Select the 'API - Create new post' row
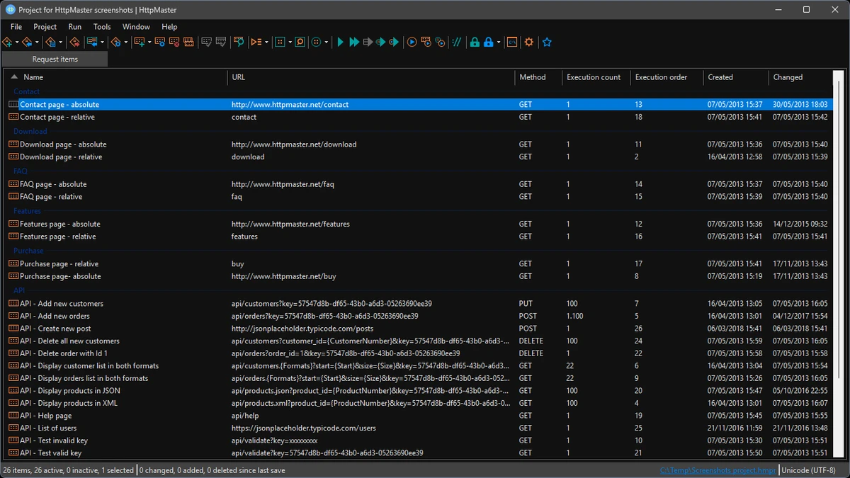 (x=418, y=329)
